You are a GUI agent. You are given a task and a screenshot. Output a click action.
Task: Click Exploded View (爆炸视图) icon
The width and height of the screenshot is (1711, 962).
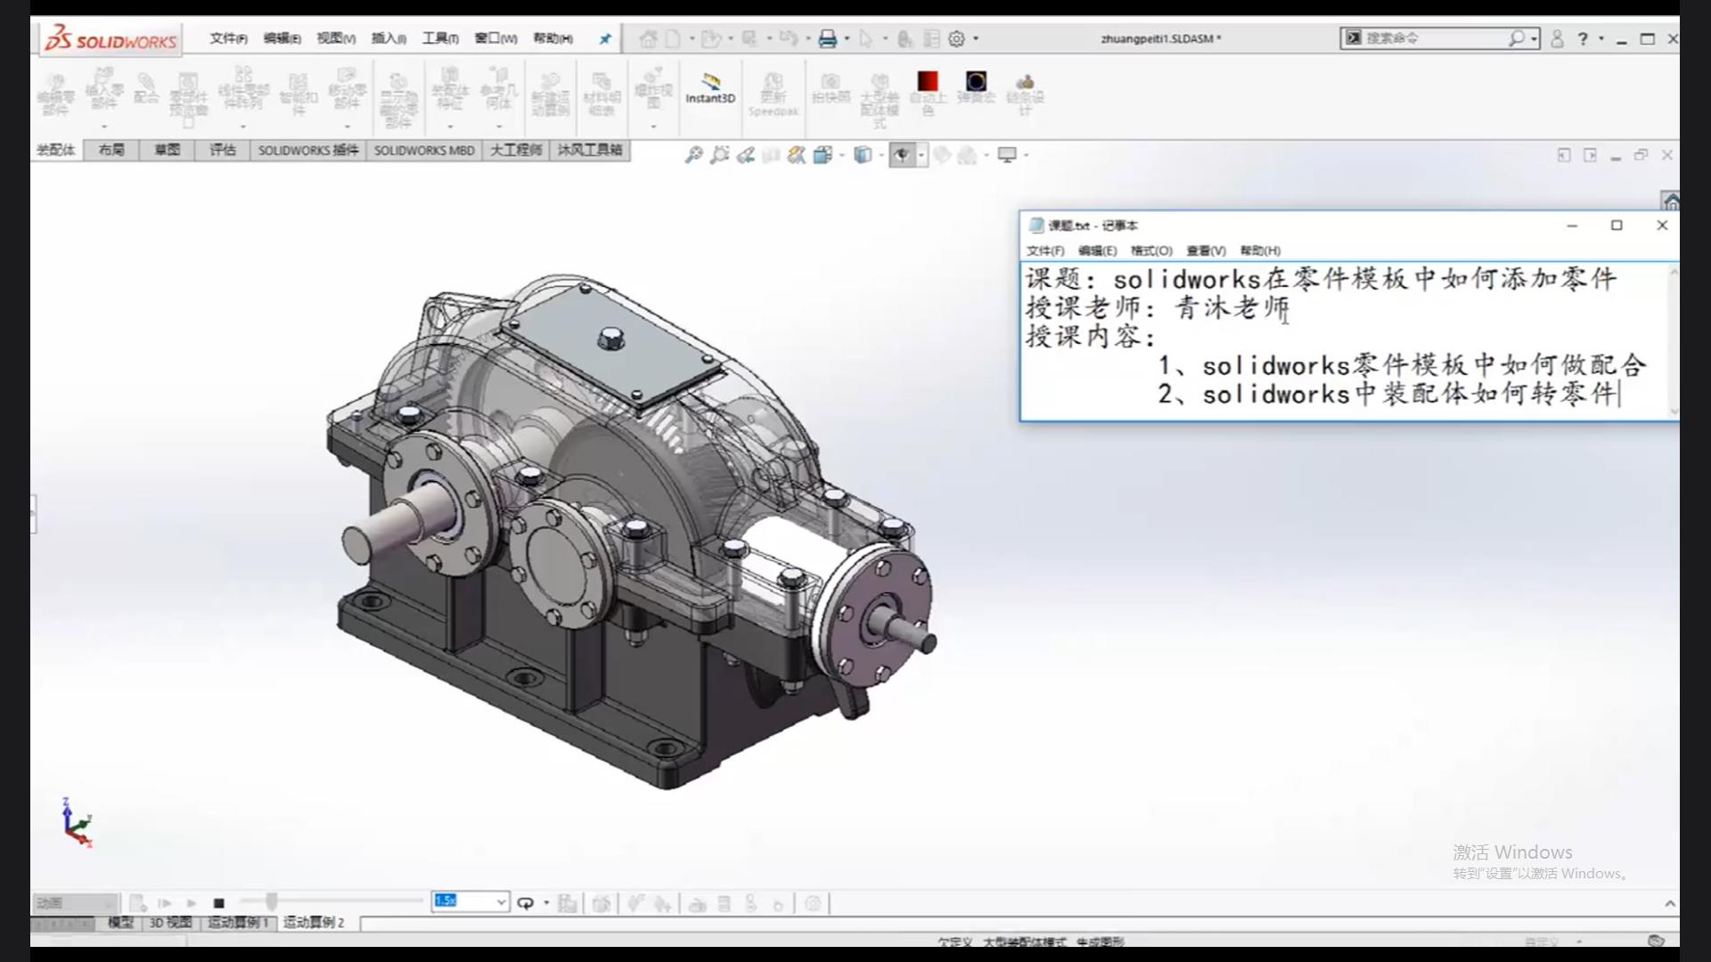tap(653, 87)
